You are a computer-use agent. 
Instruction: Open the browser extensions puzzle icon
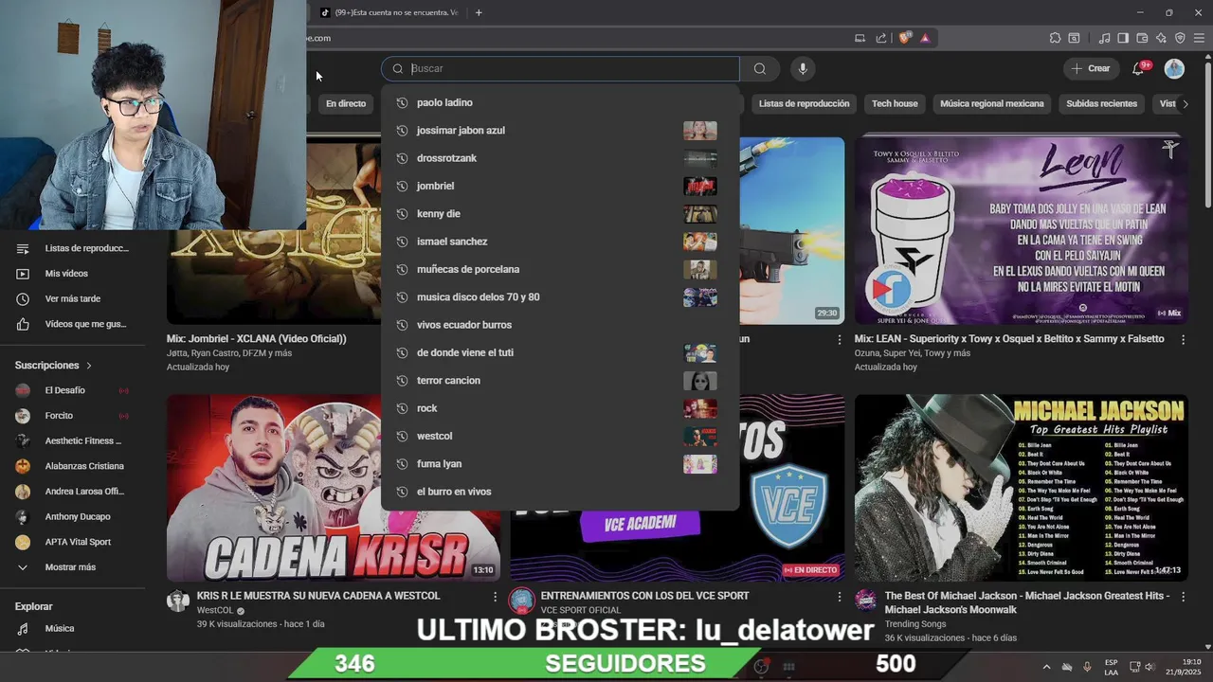coord(1055,38)
